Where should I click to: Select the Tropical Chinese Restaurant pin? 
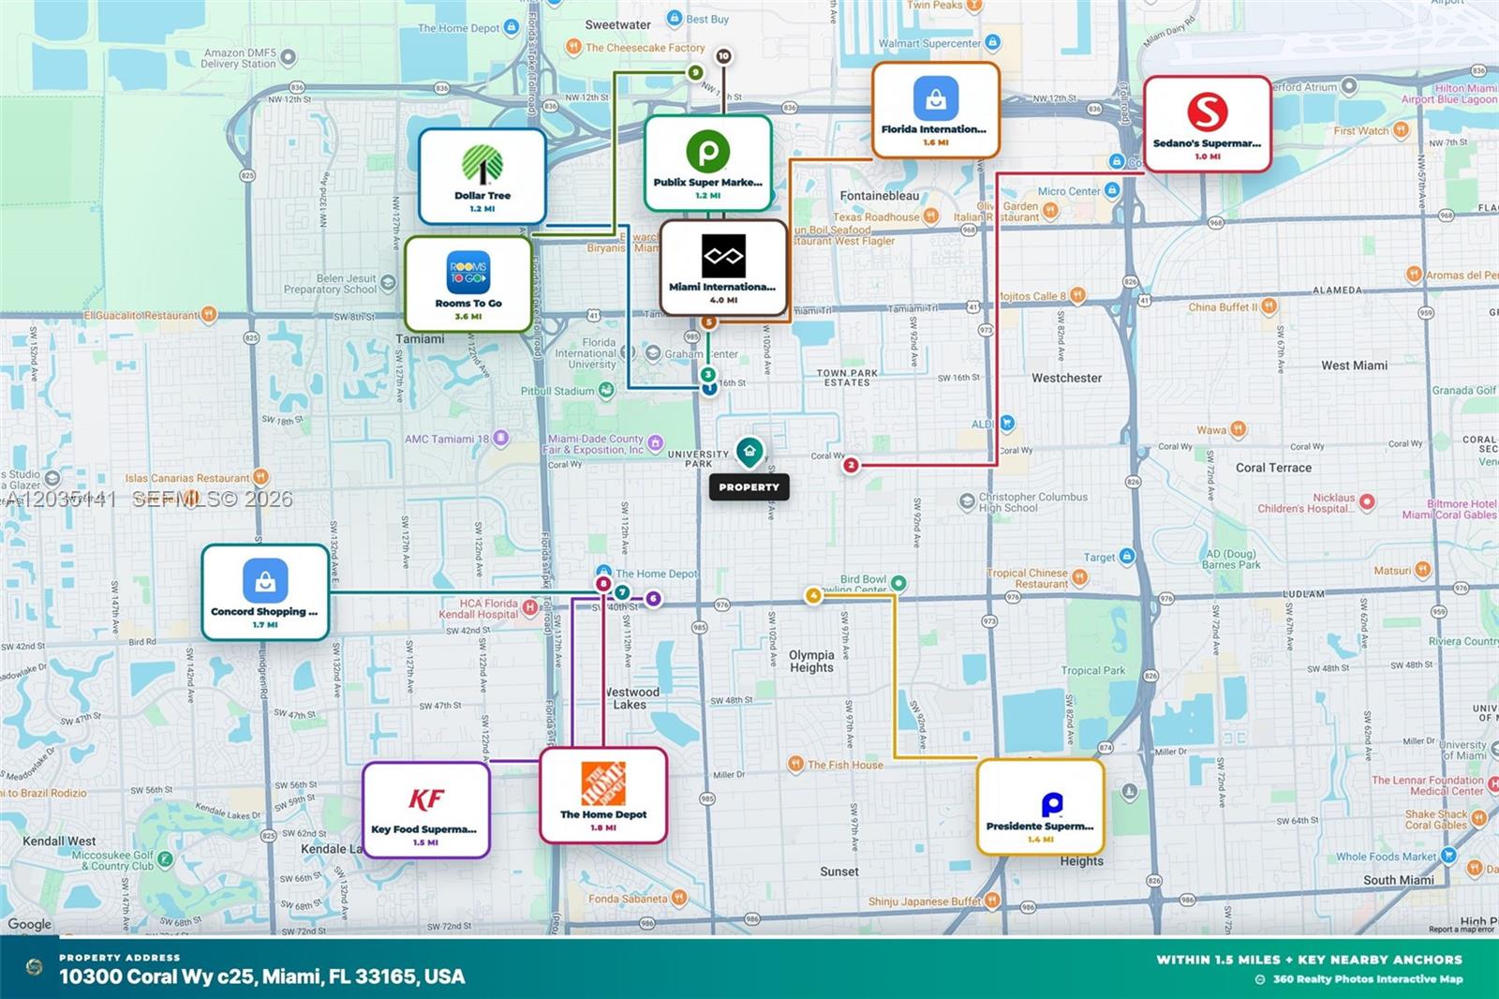pyautogui.click(x=1080, y=577)
